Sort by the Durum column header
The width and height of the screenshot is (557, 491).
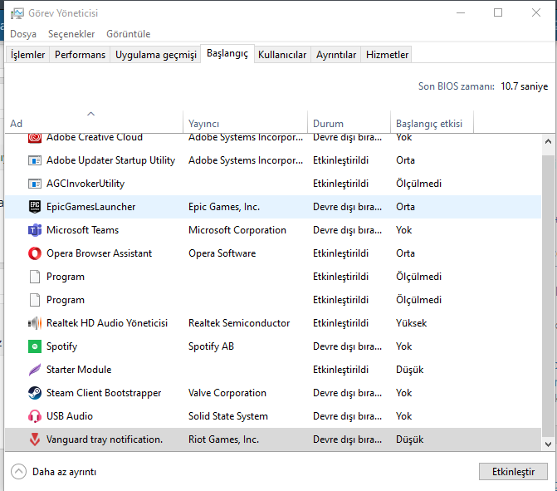pos(349,122)
